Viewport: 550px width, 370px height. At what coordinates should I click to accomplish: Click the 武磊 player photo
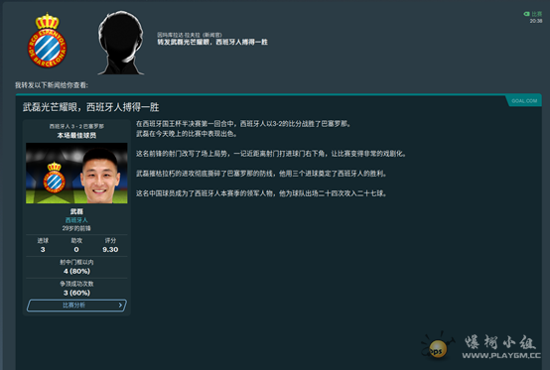click(x=76, y=173)
